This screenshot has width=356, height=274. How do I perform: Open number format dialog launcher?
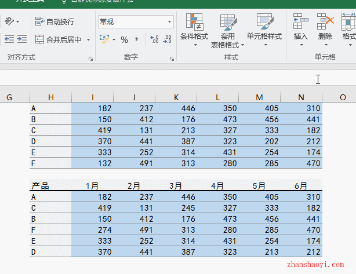(172, 59)
